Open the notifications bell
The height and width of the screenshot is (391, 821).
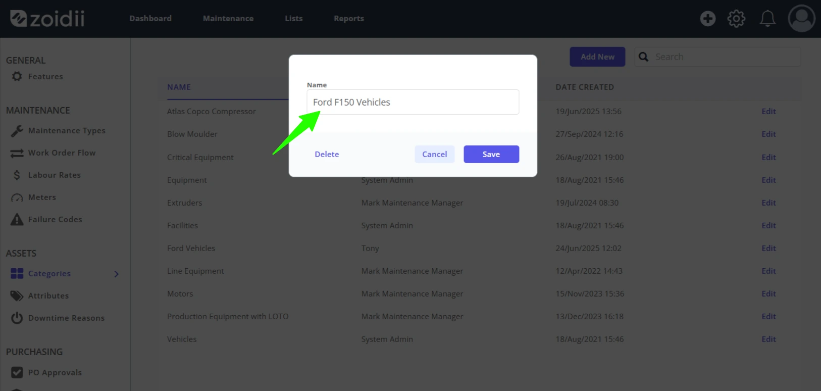point(767,19)
